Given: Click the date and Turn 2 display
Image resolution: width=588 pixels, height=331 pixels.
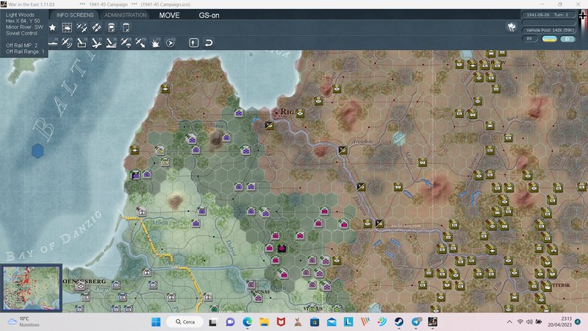Looking at the screenshot, I should pos(548,15).
